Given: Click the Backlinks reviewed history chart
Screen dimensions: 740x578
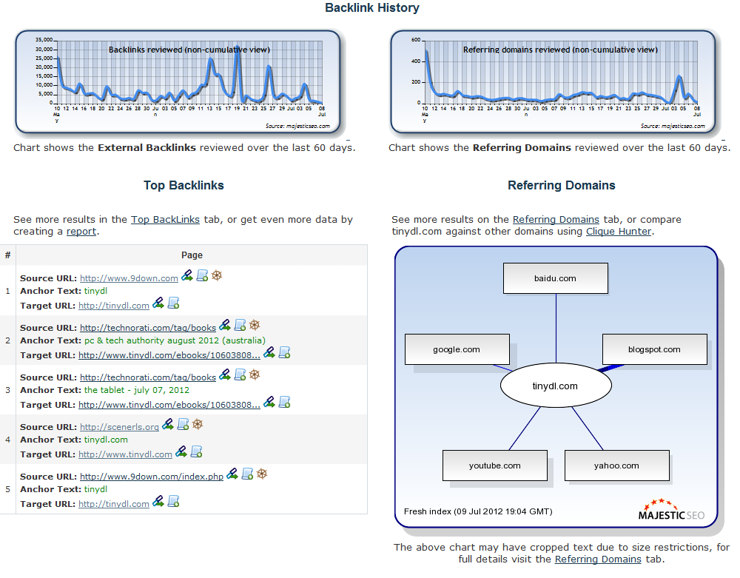Looking at the screenshot, I should (178, 81).
